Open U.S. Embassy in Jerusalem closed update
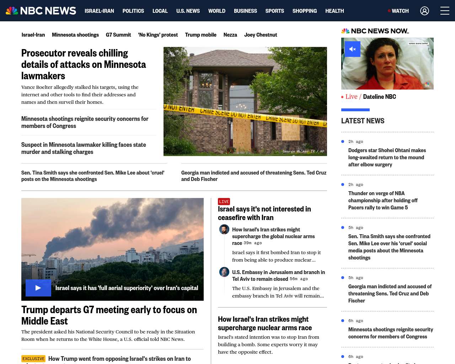This screenshot has width=455, height=364. (x=278, y=275)
